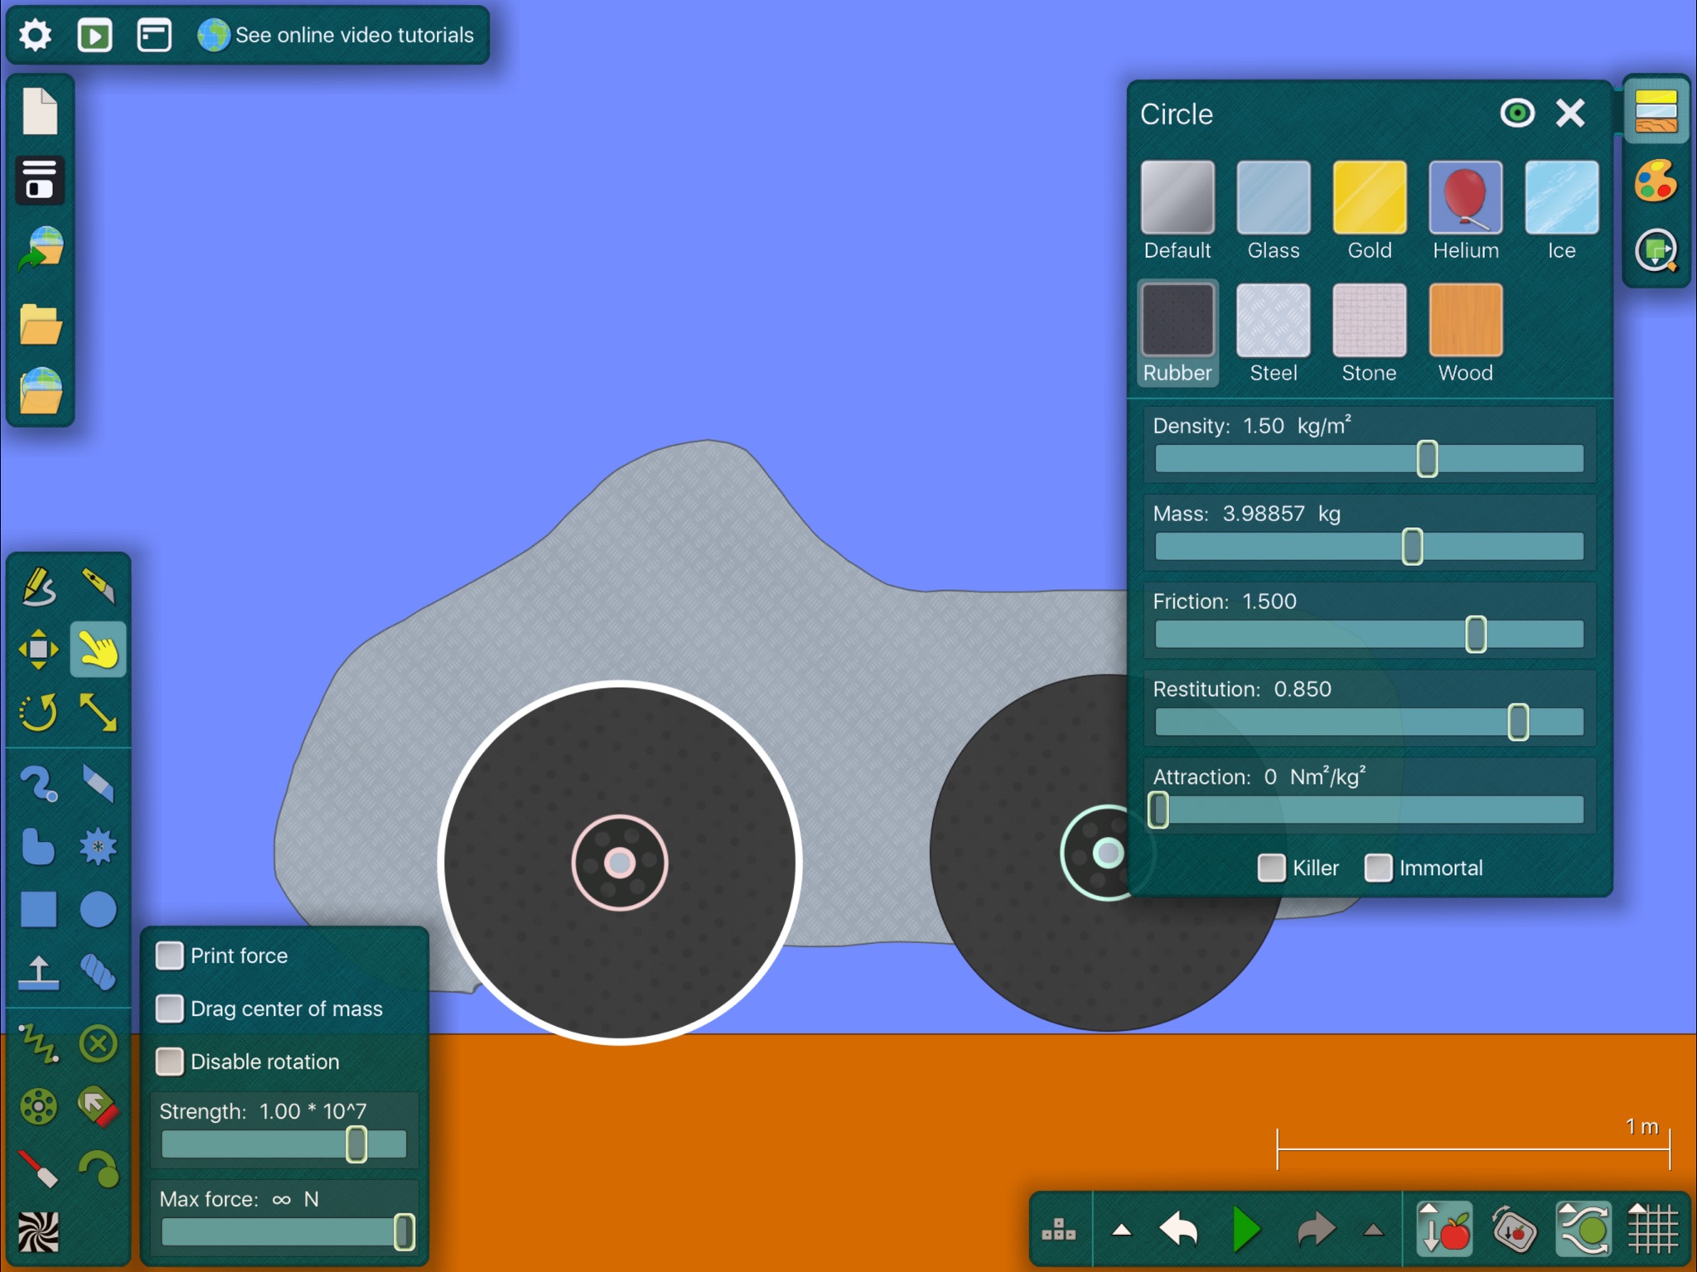Select the Circle tool

[x=99, y=909]
